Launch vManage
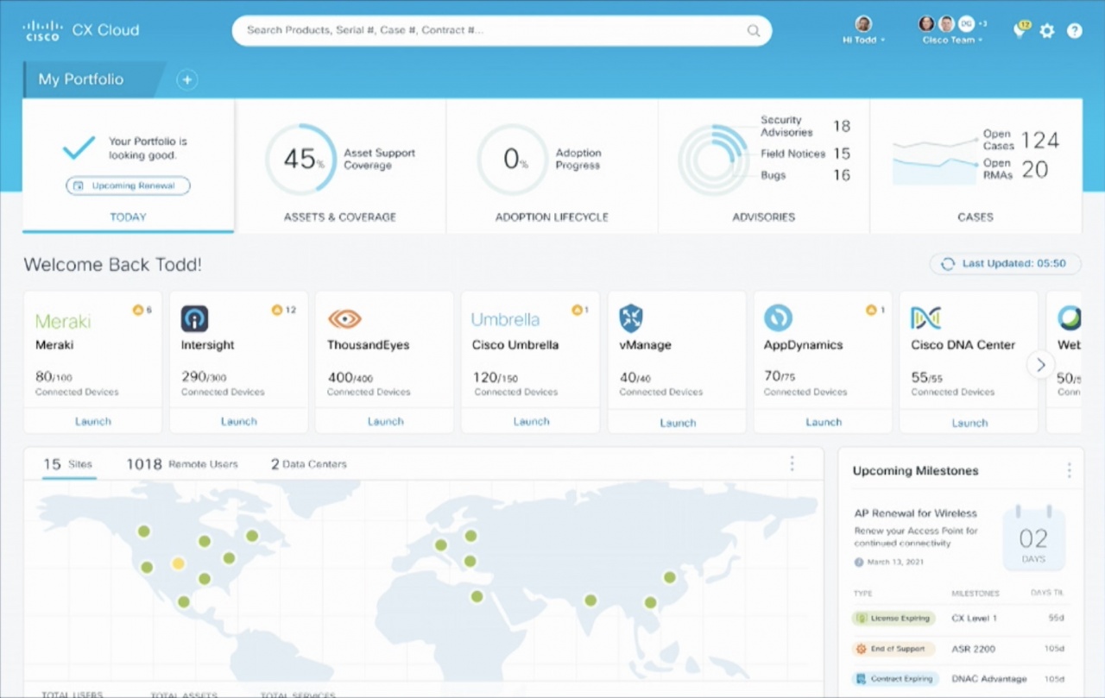1105x698 pixels. (x=678, y=422)
